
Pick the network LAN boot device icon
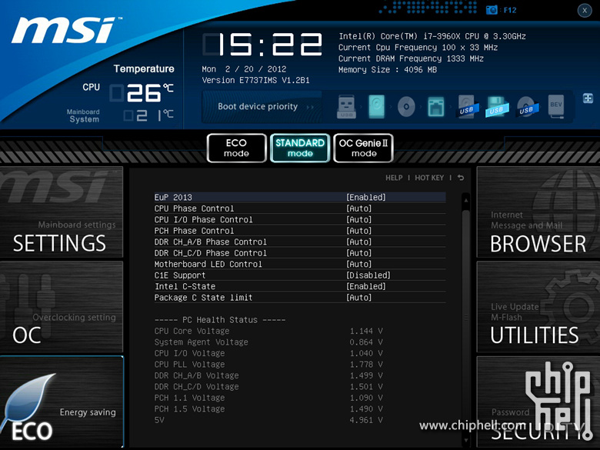click(x=436, y=107)
